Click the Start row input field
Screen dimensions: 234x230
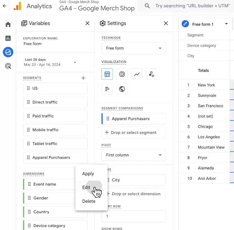pyautogui.click(x=134, y=216)
